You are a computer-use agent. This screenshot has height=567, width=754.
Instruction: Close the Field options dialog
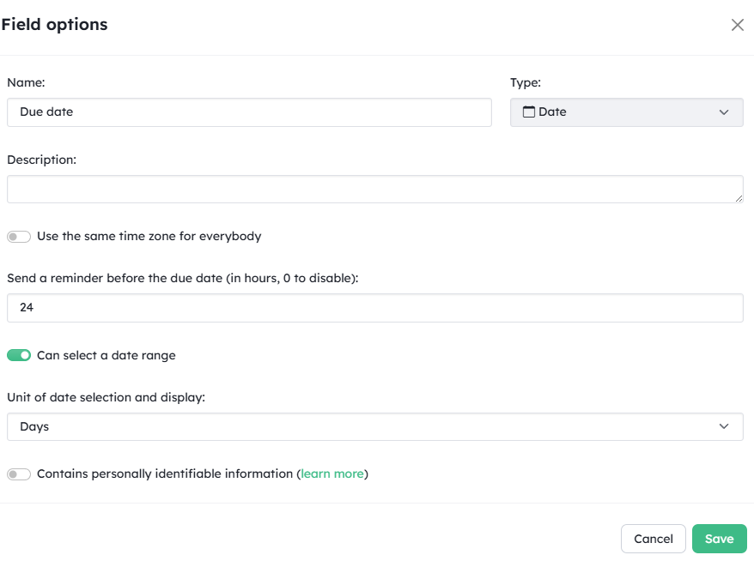pyautogui.click(x=737, y=25)
